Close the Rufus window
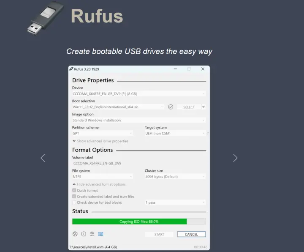 (203, 69)
